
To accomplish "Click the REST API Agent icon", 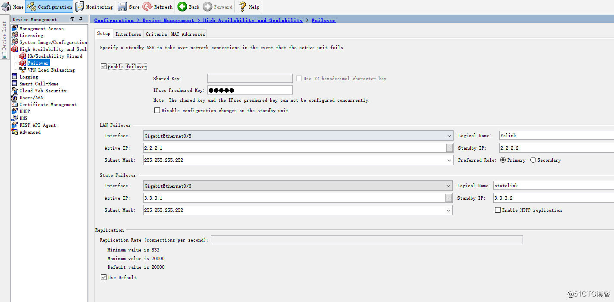I will (x=15, y=125).
